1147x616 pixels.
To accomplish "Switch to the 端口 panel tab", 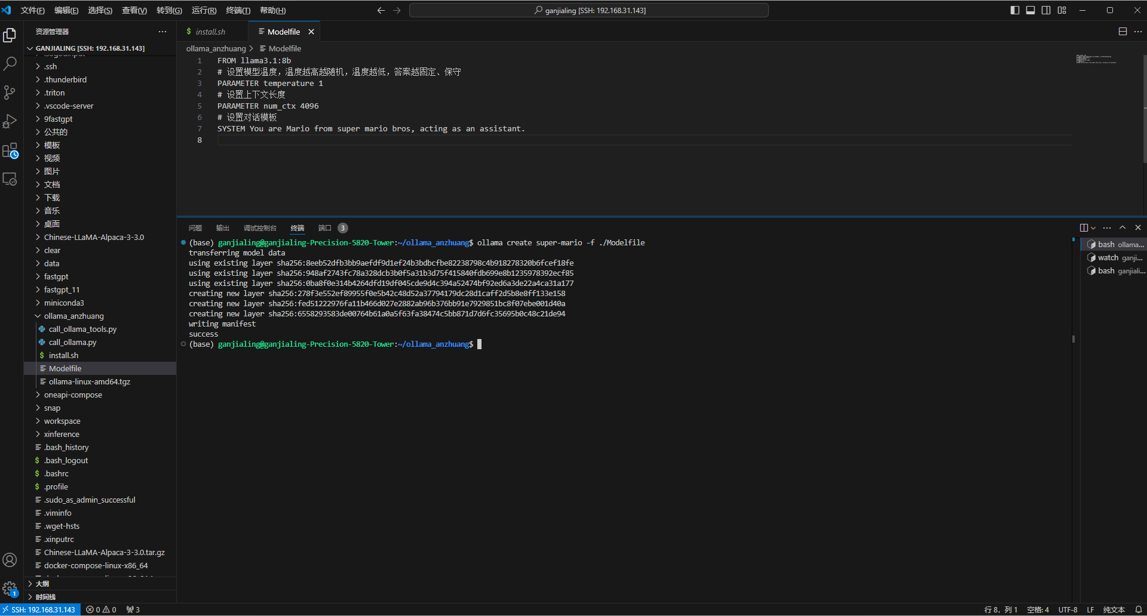I will (x=324, y=228).
